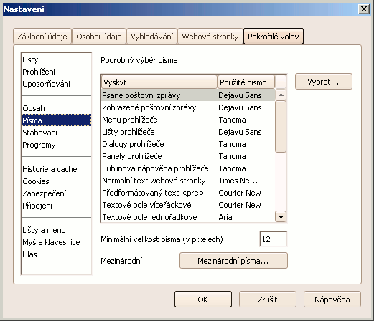The image size is (374, 321).
Task: Open Zabezpečení settings section
Action: coord(56,193)
